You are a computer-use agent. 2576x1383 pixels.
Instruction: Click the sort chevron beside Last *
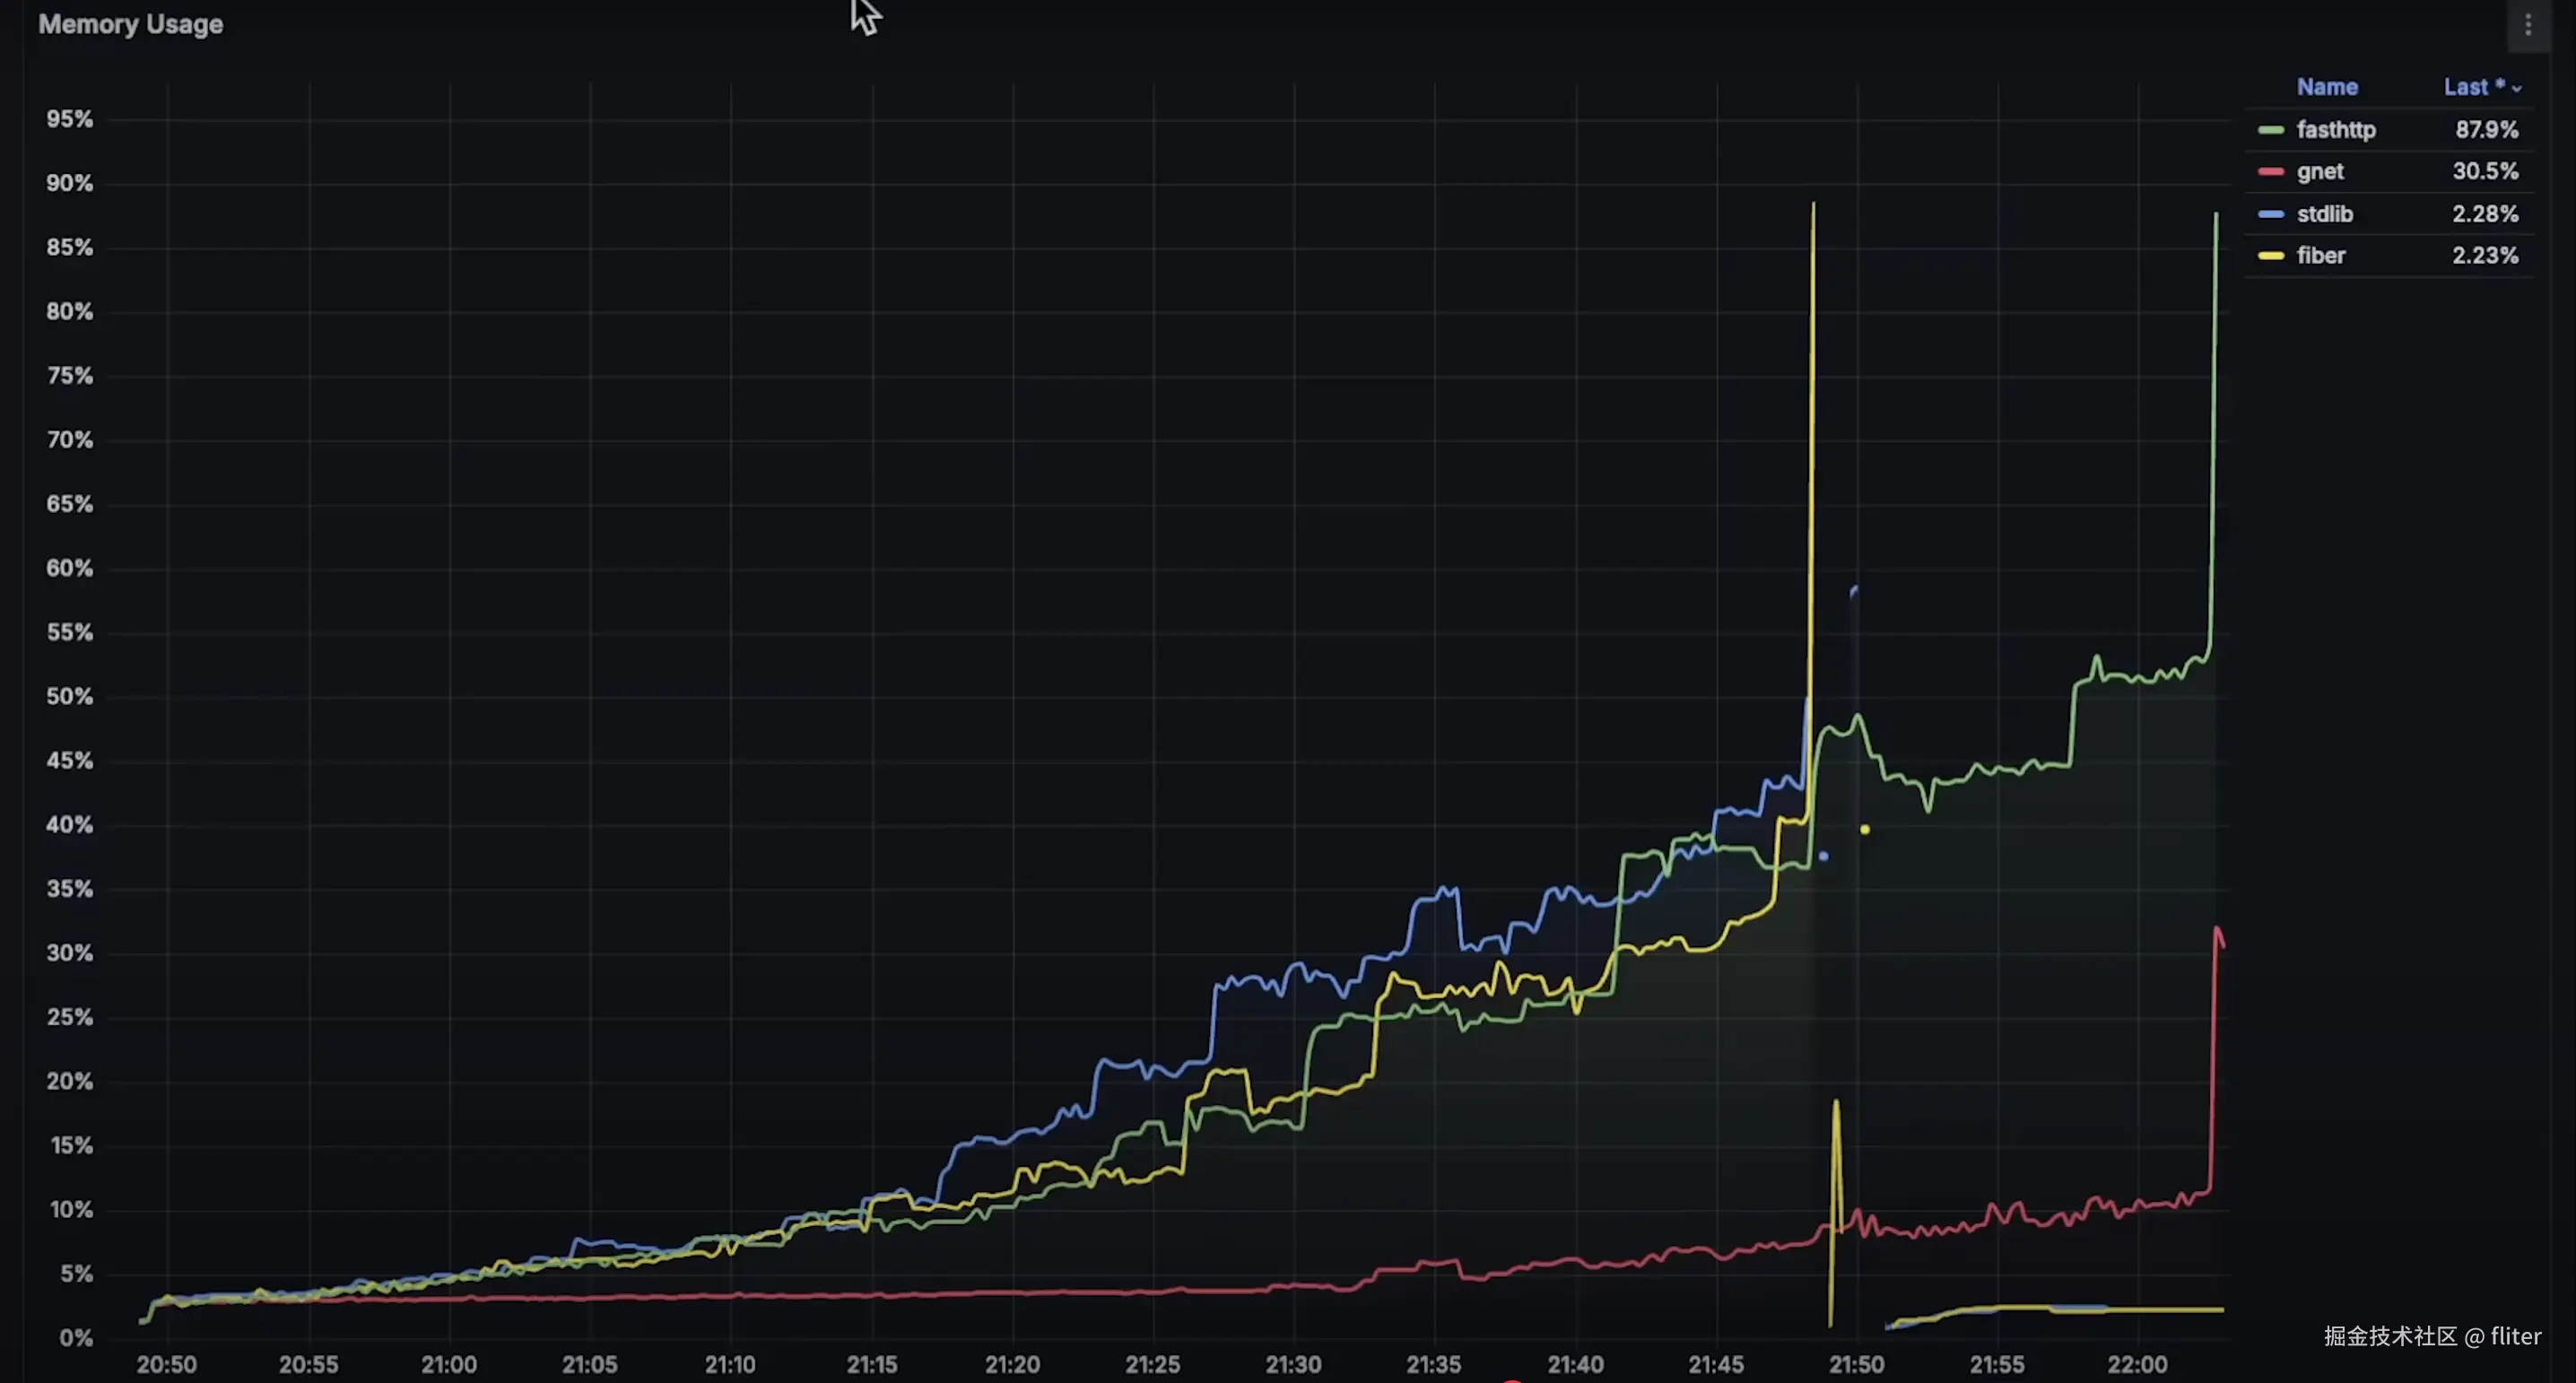(x=2517, y=89)
